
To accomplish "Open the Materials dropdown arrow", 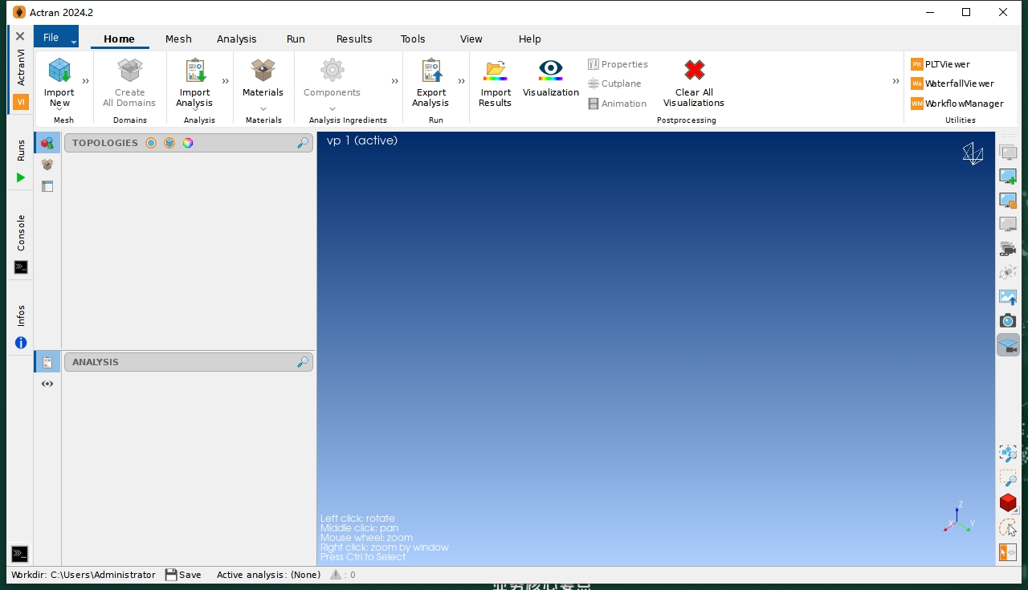I will coord(263,108).
